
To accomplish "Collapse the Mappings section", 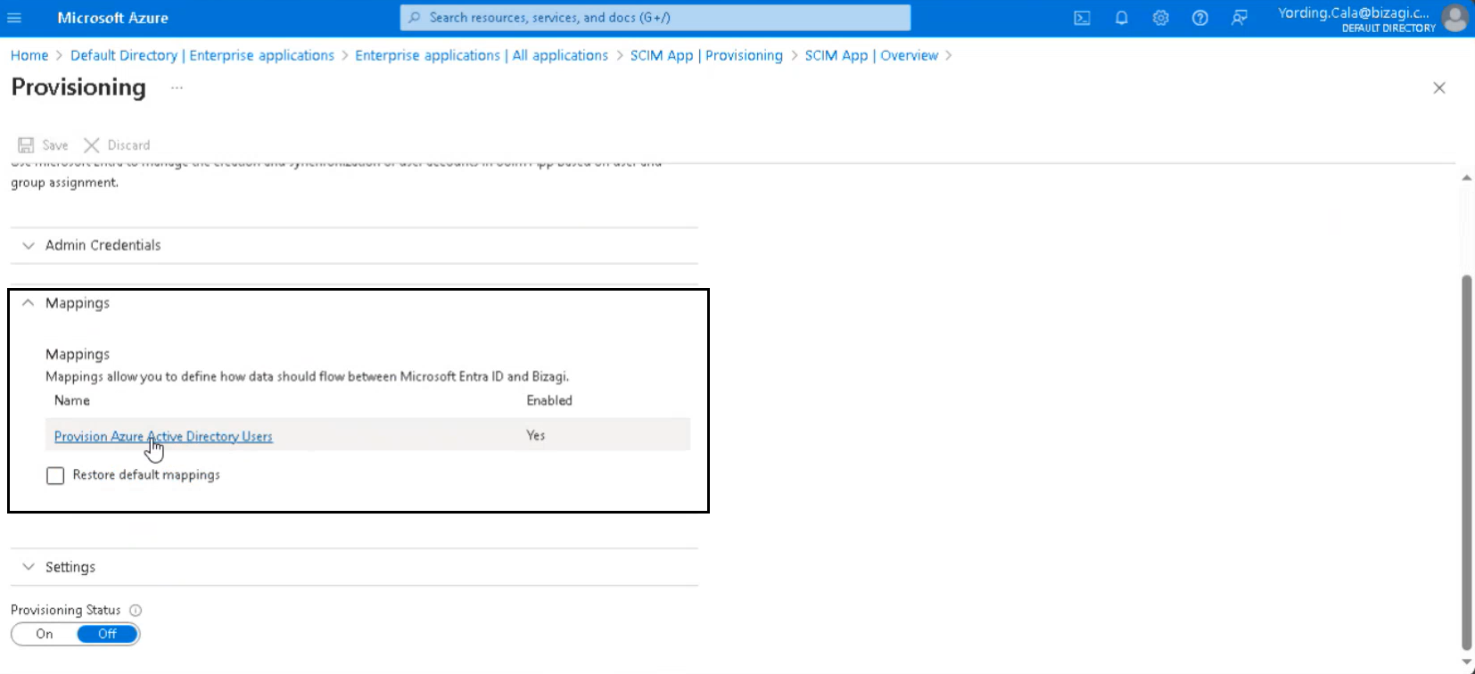I will pyautogui.click(x=354, y=303).
